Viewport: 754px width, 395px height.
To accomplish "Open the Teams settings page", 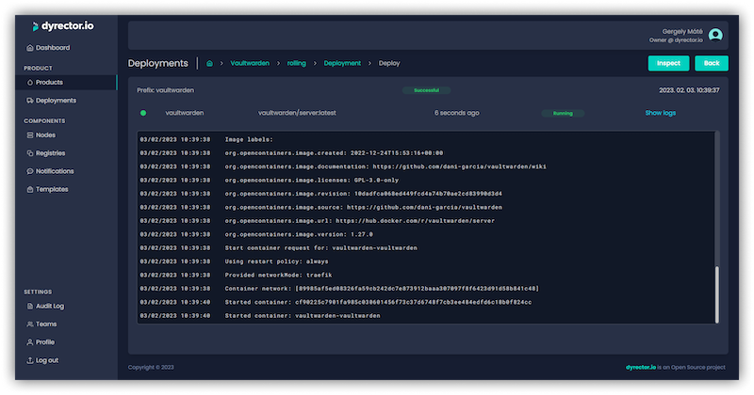I will (x=45, y=324).
